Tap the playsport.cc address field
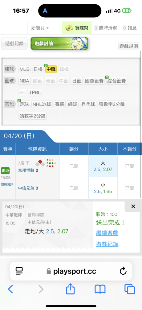The width and height of the screenshot is (142, 310). click(x=71, y=271)
